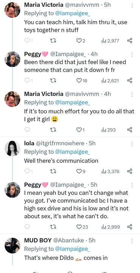View analytics for Peggy's 2,999-view tweet

point(110,227)
